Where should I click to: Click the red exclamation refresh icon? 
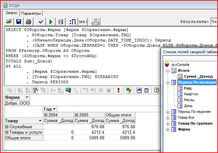pyautogui.click(x=118, y=90)
